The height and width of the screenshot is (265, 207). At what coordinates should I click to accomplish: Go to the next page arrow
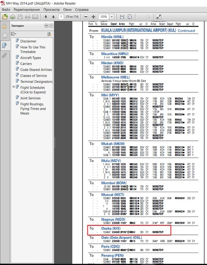click(x=53, y=17)
